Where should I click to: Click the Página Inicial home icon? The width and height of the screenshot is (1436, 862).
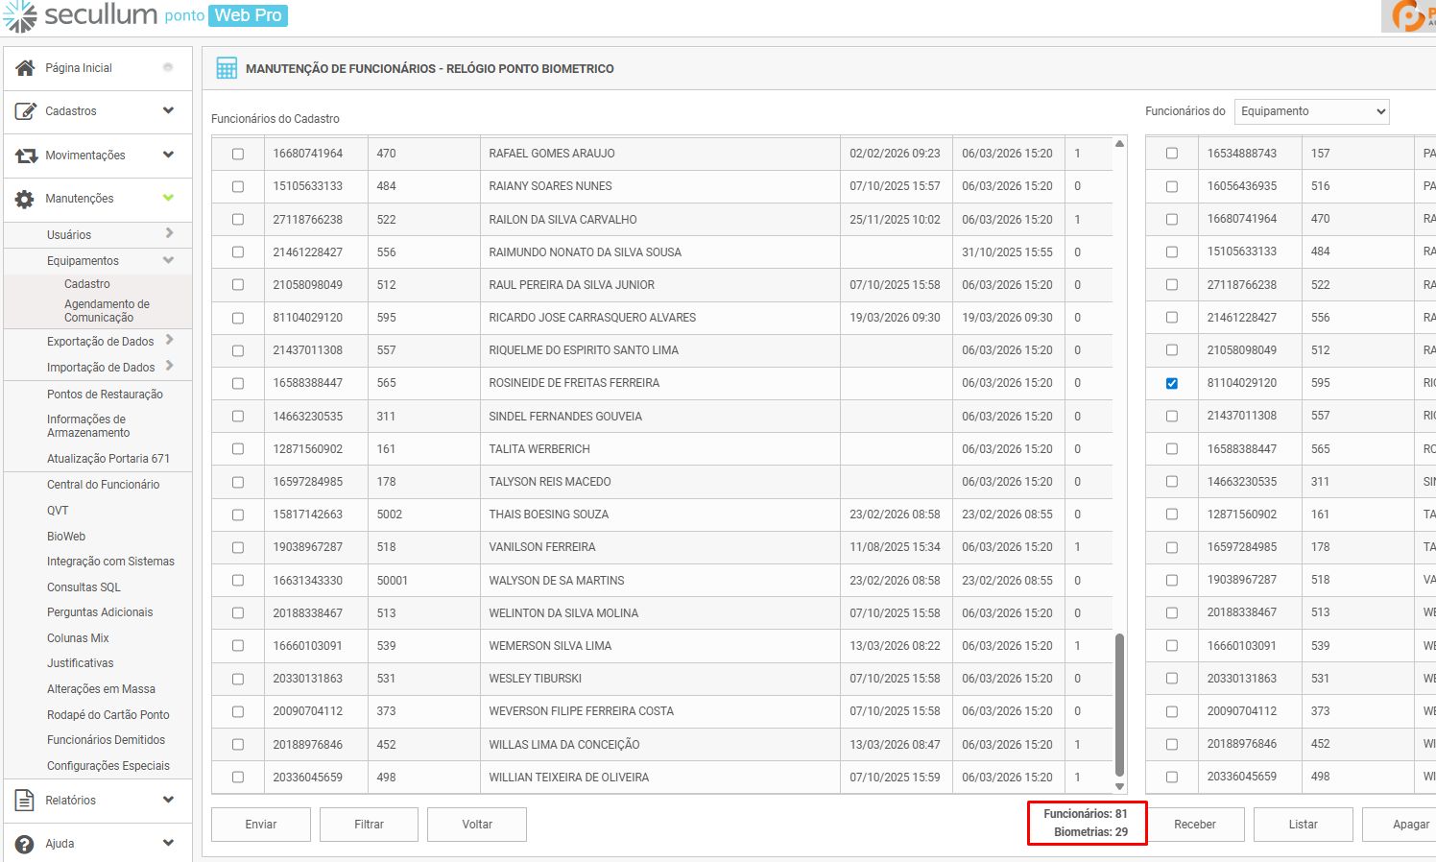point(26,67)
